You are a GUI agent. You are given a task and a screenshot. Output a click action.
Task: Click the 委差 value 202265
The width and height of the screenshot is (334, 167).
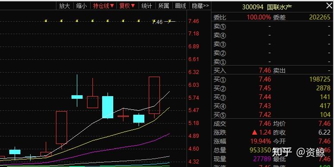tap(320, 17)
